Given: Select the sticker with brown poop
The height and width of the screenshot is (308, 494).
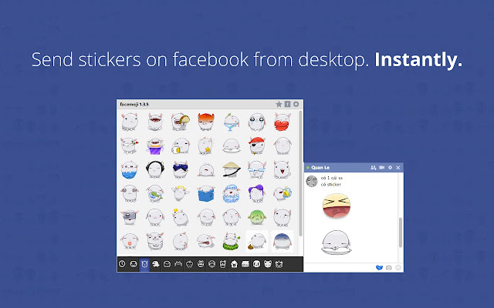Looking at the screenshot, I should (257, 241).
